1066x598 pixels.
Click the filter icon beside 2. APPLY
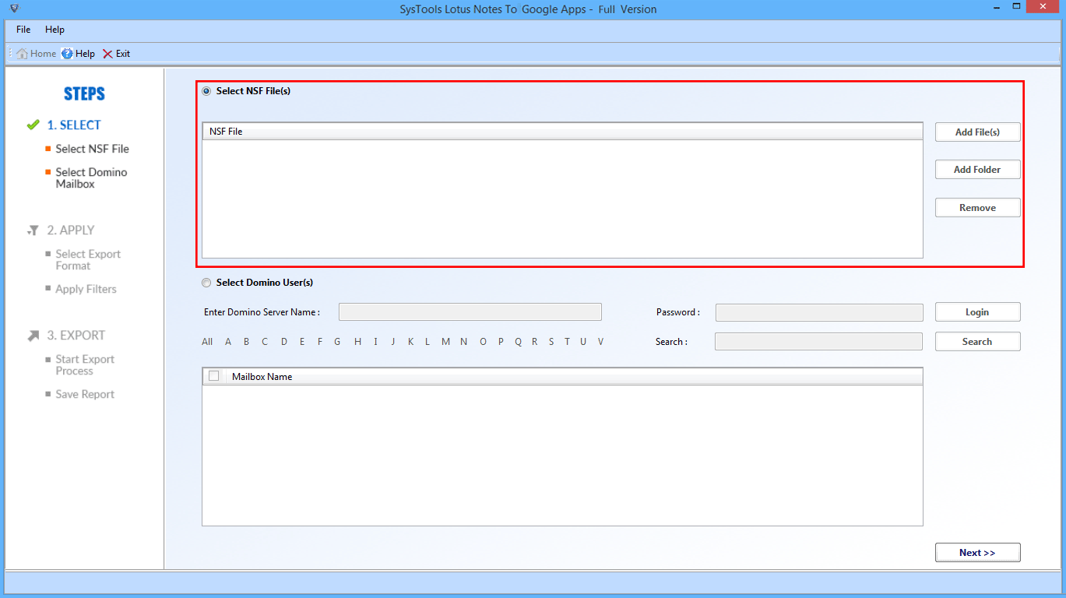33,230
